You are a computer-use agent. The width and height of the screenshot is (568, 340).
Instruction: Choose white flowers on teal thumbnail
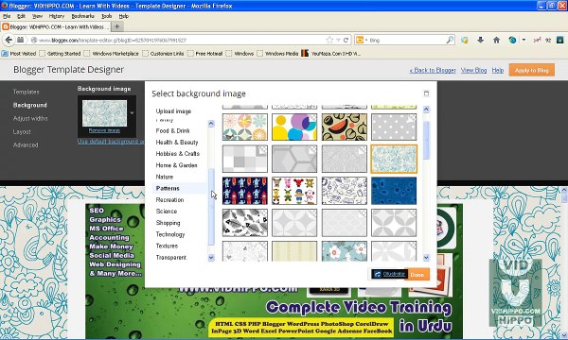pos(345,251)
